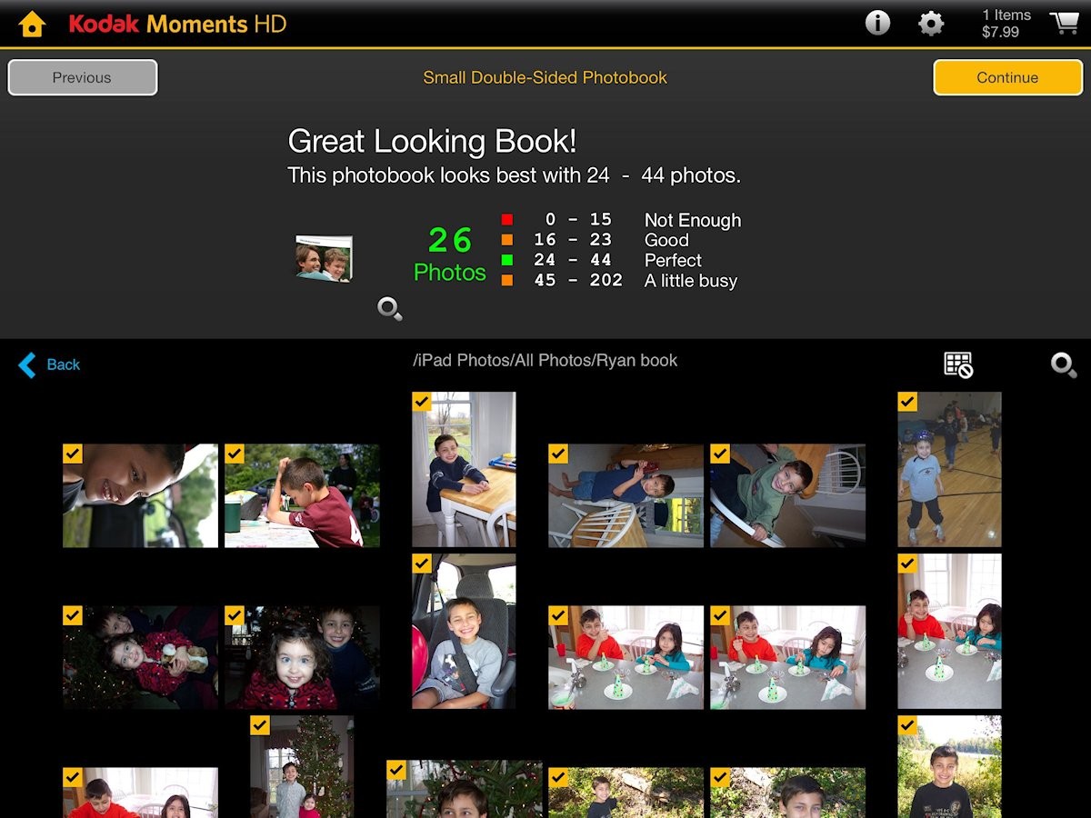
Task: Select boy outdoors in black shirt photo
Action: pyautogui.click(x=949, y=766)
